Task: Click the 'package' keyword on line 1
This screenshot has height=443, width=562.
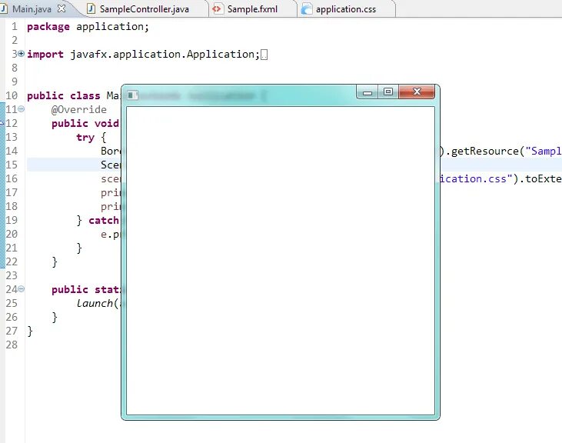Action: pos(48,27)
